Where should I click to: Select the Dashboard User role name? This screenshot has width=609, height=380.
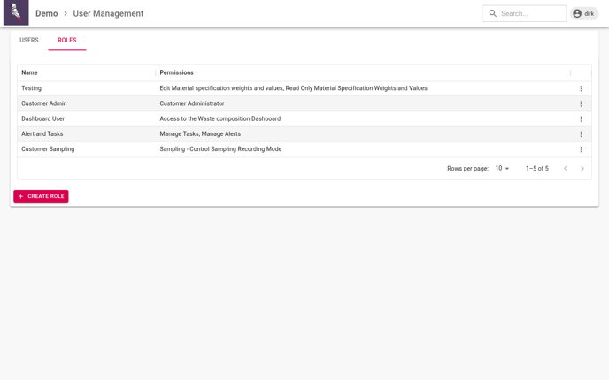click(43, 118)
